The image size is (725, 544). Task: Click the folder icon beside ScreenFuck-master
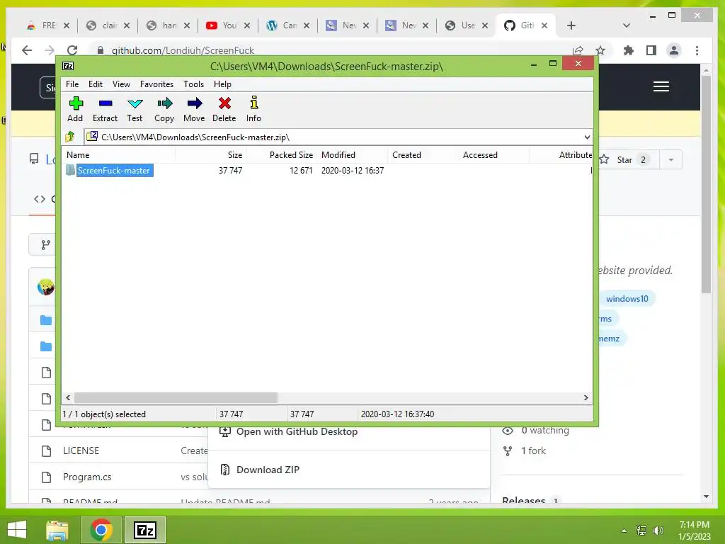pos(70,170)
